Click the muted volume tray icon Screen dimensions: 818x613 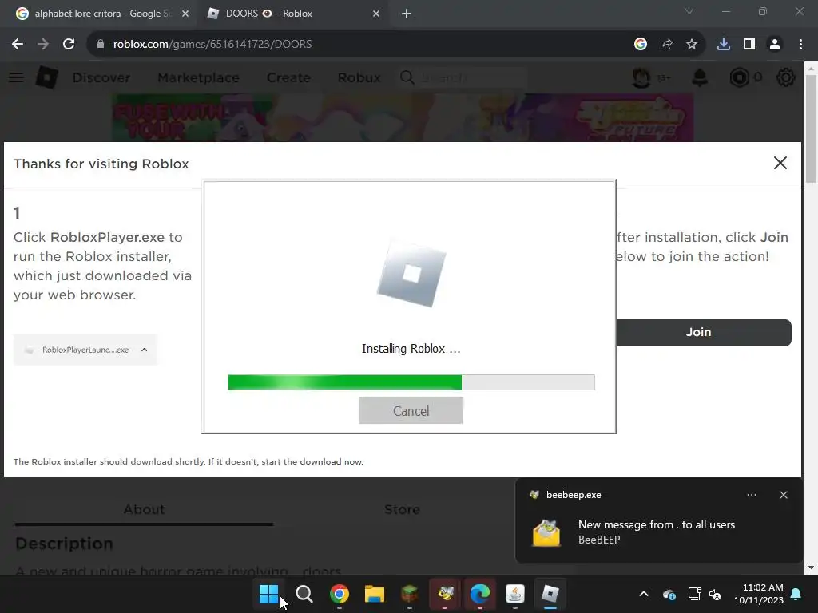point(715,594)
